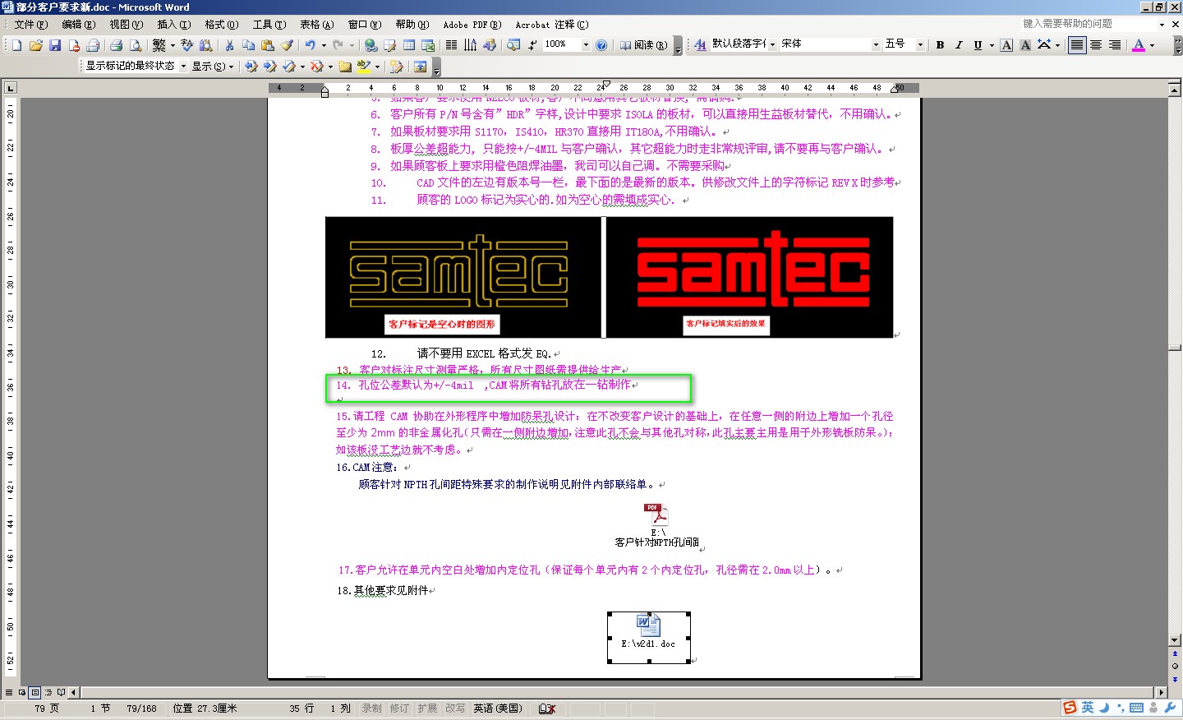Apply highlight marker to text
This screenshot has width=1183, height=720.
point(363,67)
